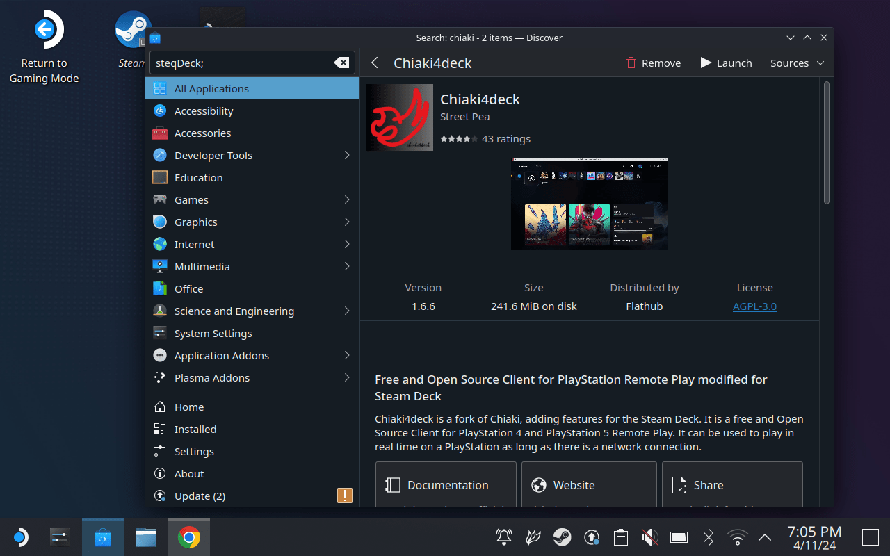Click the Chiaki4deck app logo

click(x=400, y=117)
